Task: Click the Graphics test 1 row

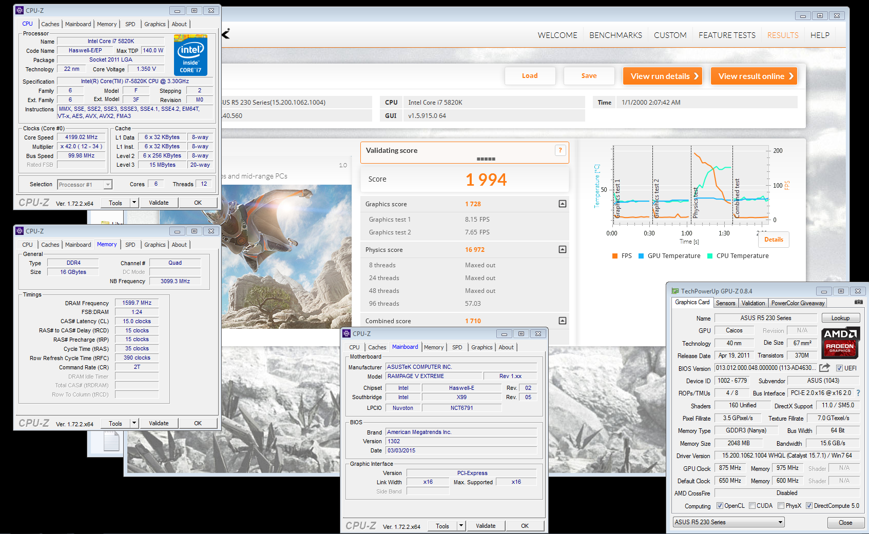Action: click(x=465, y=220)
